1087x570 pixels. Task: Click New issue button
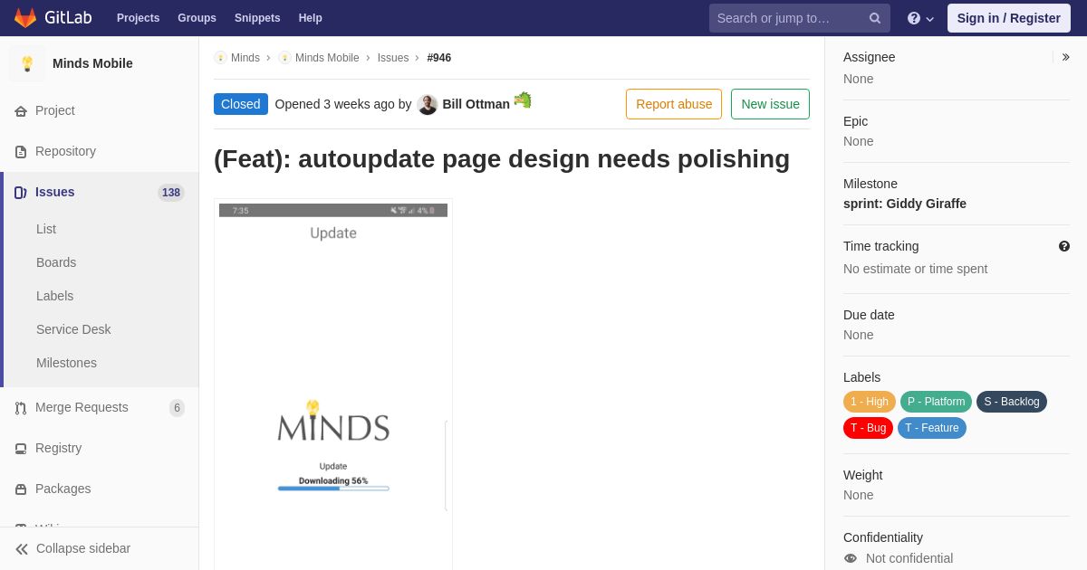coord(770,104)
